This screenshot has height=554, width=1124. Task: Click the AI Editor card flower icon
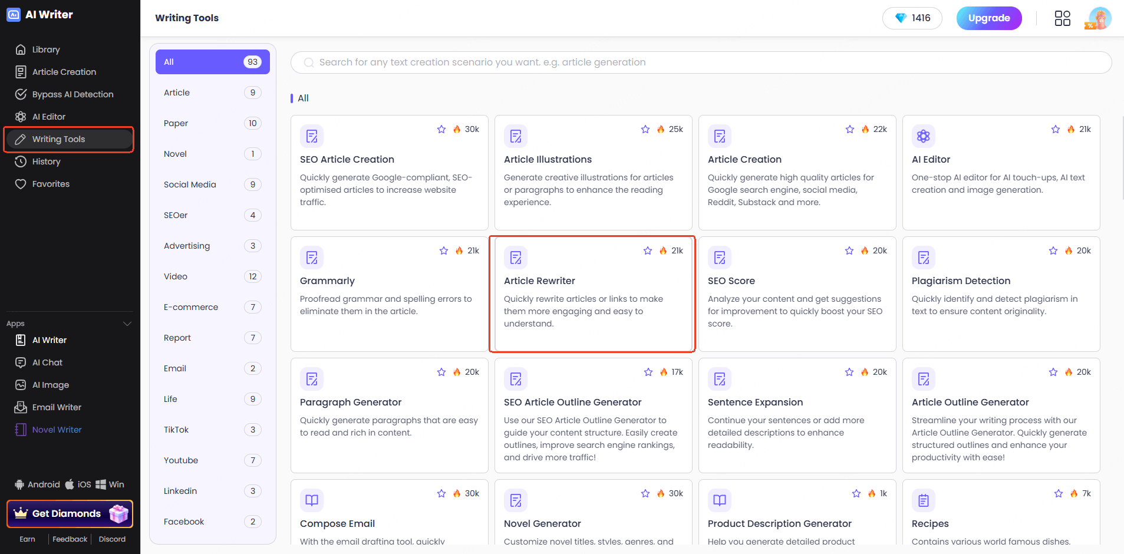[x=924, y=136]
